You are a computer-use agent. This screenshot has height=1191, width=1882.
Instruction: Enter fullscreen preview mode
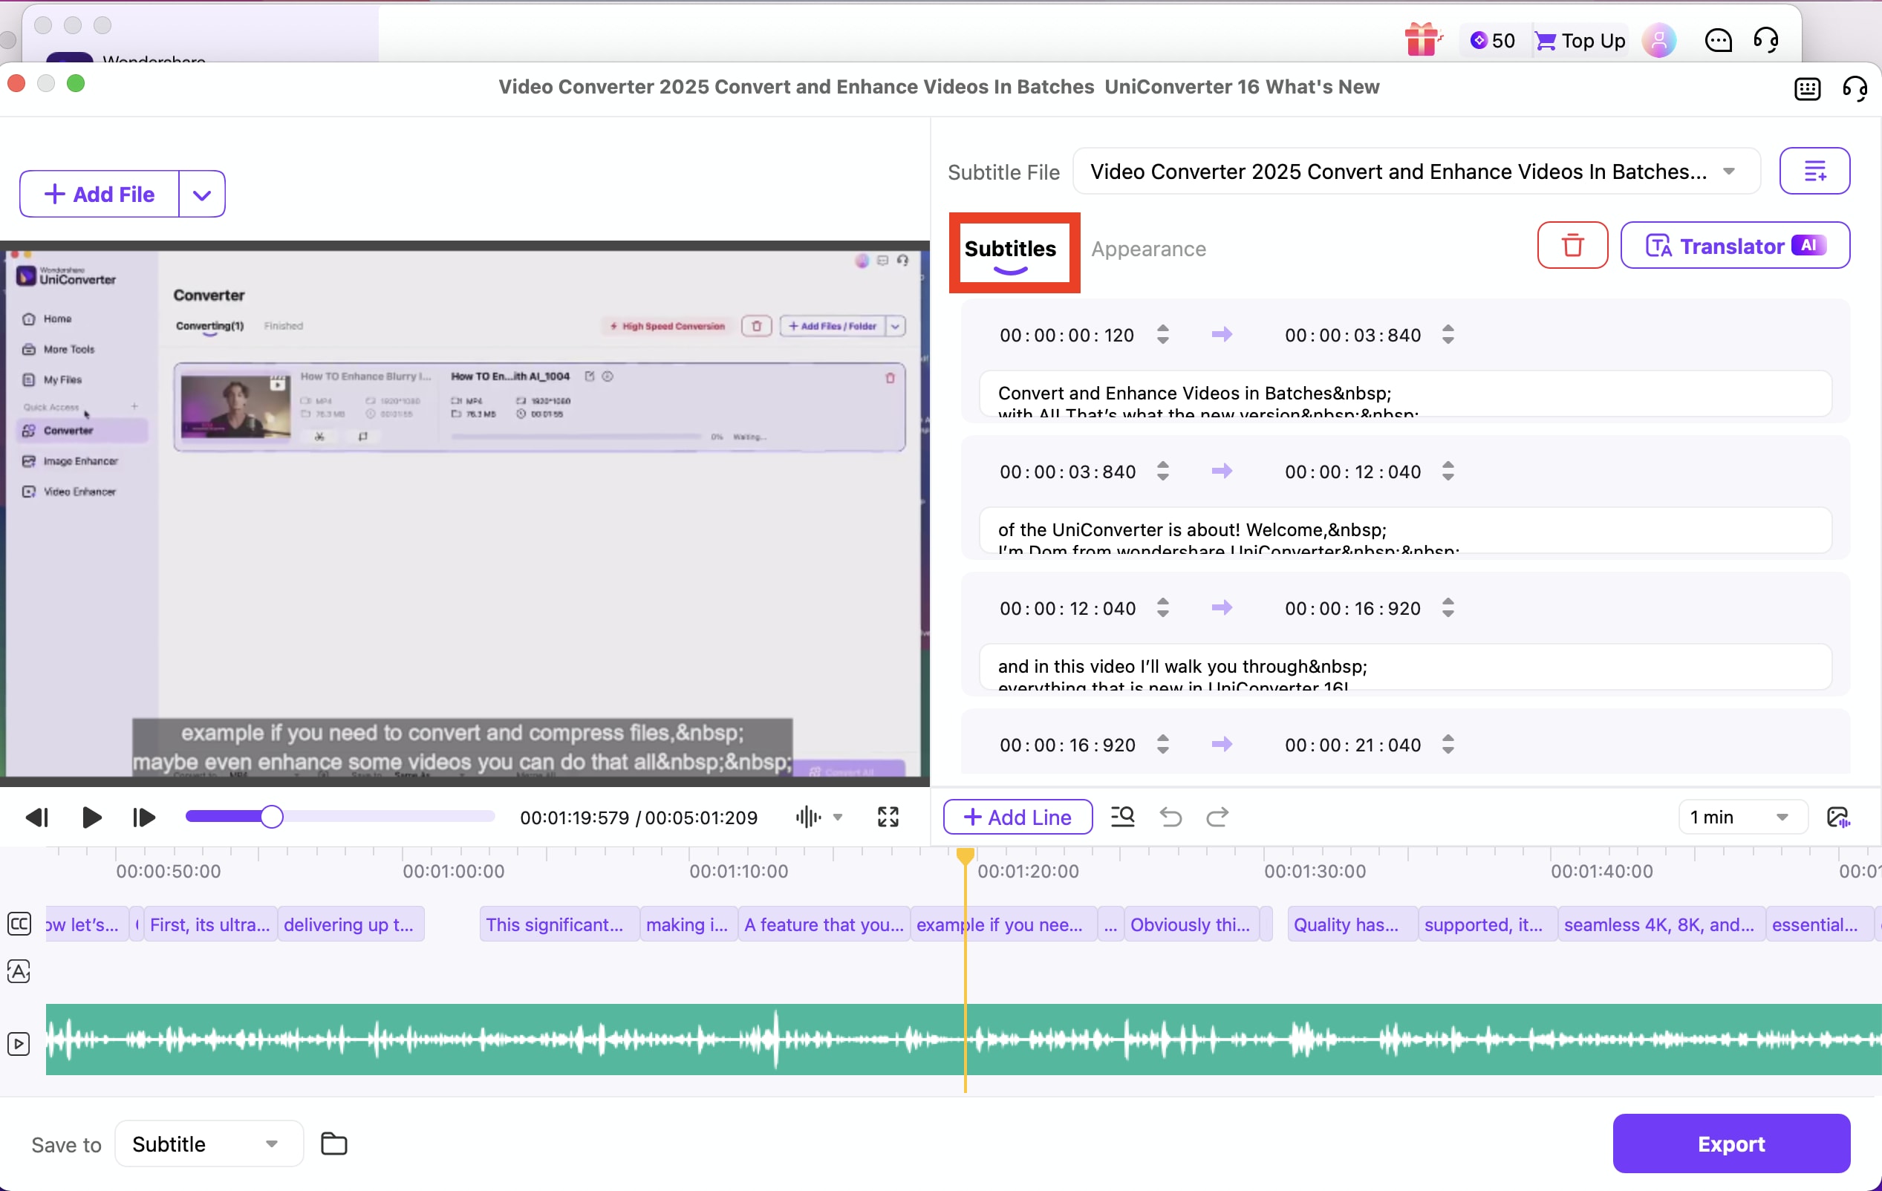[888, 817]
